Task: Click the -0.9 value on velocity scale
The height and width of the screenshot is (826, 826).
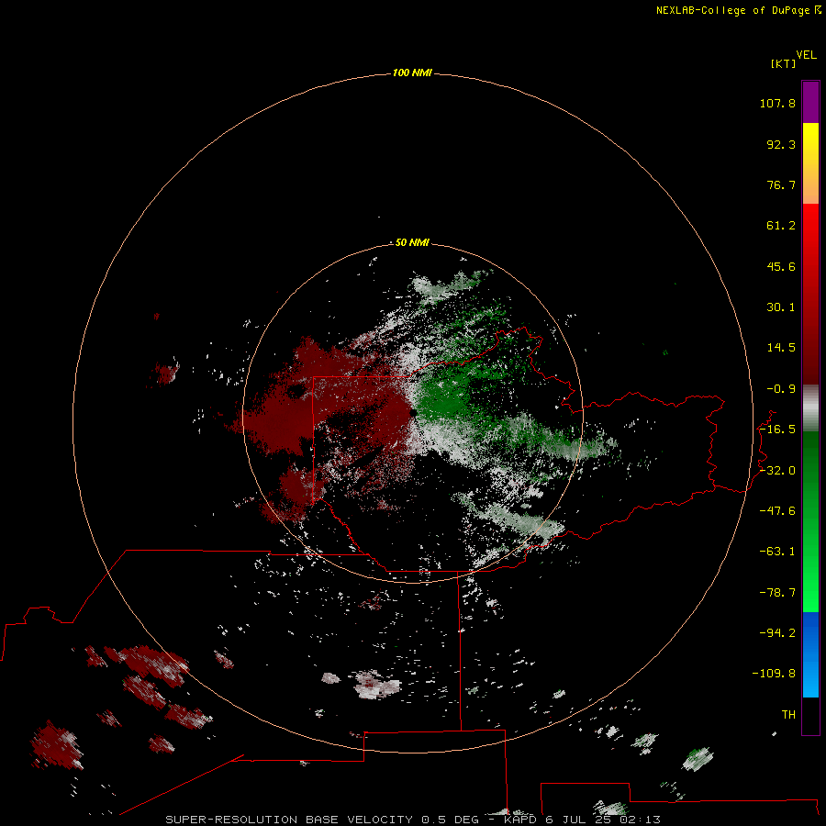Action: coord(781,389)
